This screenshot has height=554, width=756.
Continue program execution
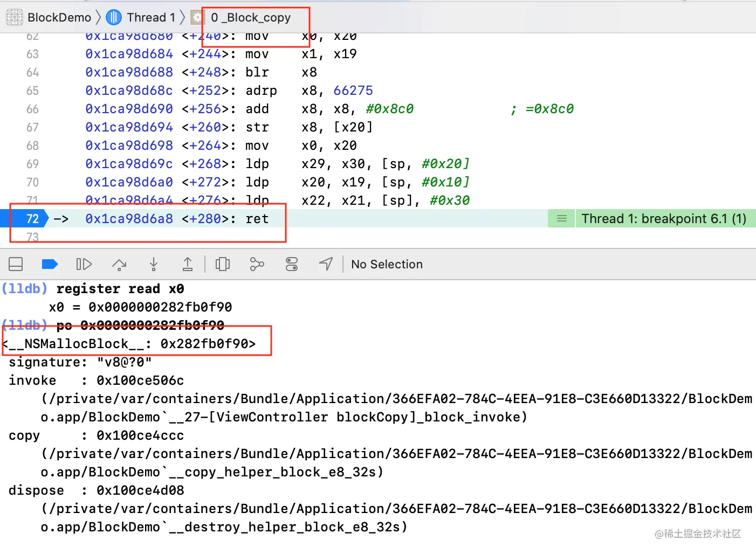pos(84,264)
